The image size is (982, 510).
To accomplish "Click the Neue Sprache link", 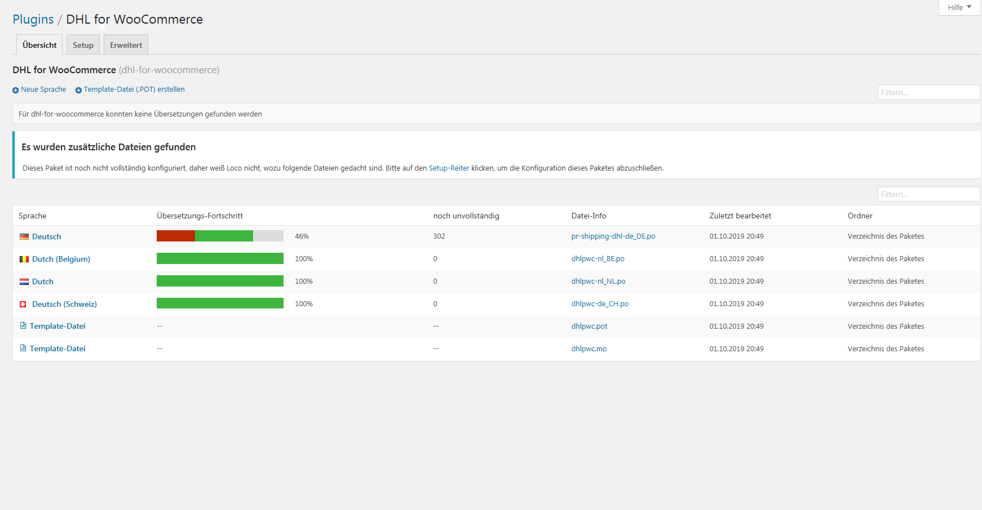I will [43, 90].
